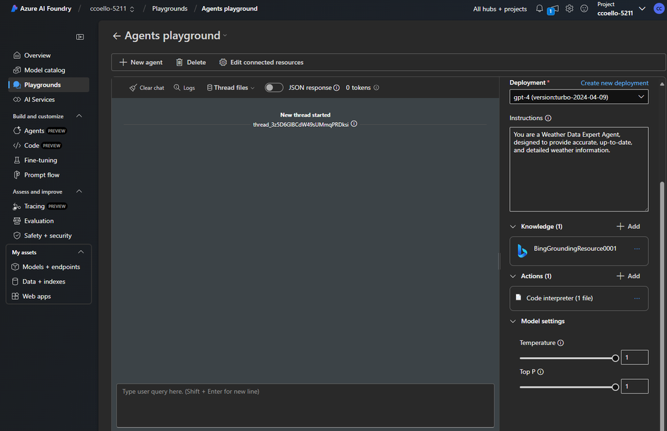Open the Logs viewer
The image size is (667, 431).
coord(184,87)
